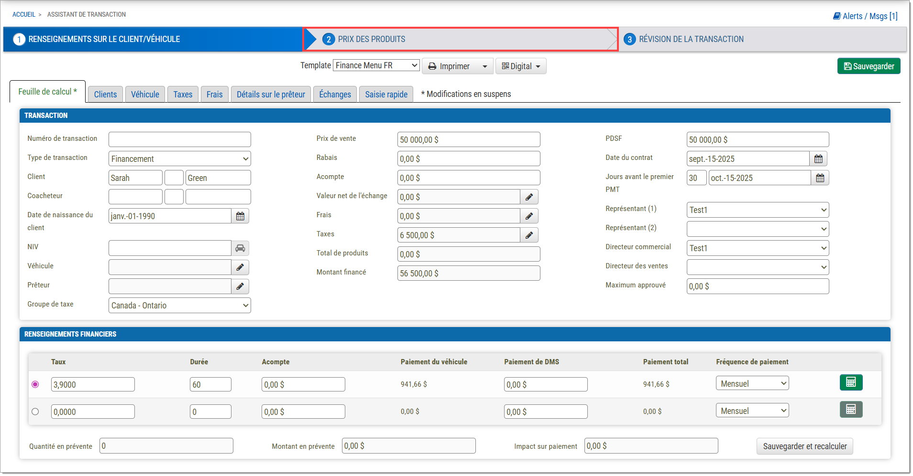Edit Taxes amount via pencil icon
This screenshot has width=913, height=476.
pos(529,235)
